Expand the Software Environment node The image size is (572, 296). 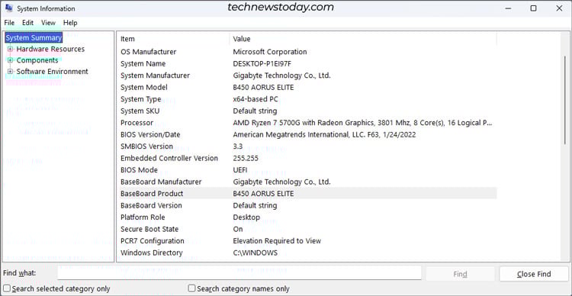coord(10,72)
